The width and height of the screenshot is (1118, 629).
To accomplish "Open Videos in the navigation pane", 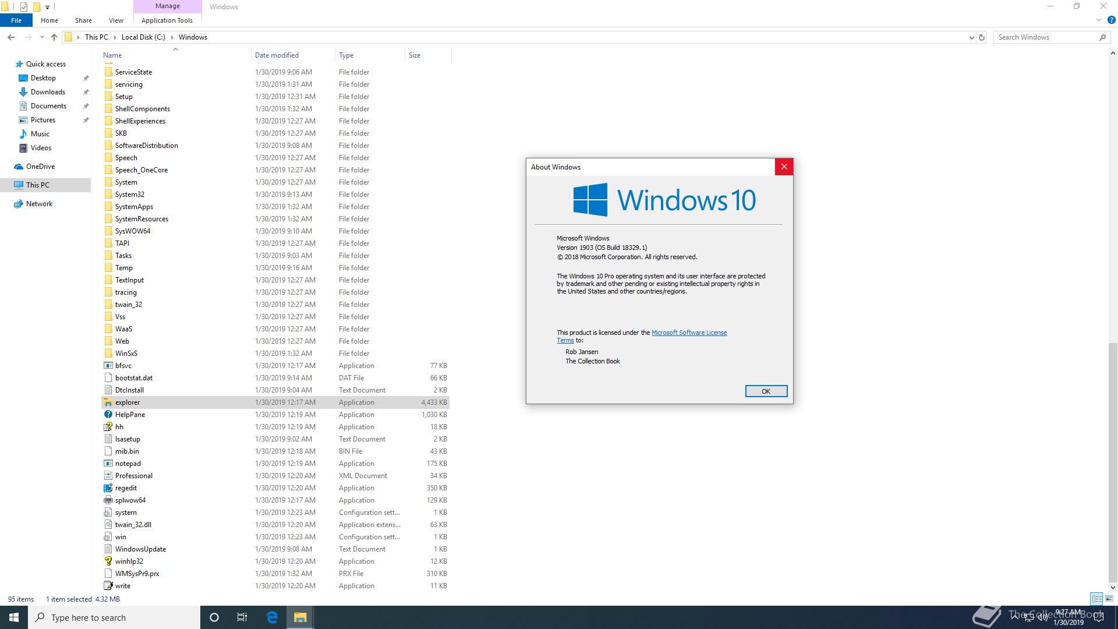I will tap(41, 148).
